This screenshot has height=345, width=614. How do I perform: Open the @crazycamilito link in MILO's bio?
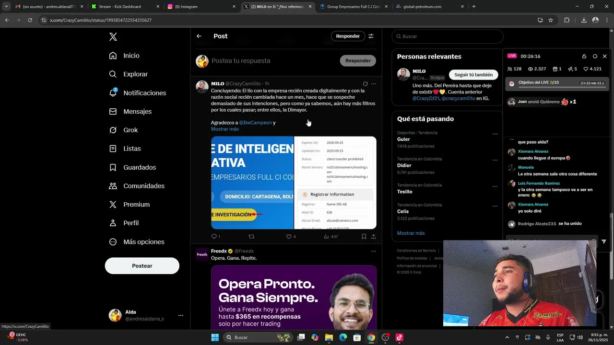(x=458, y=98)
